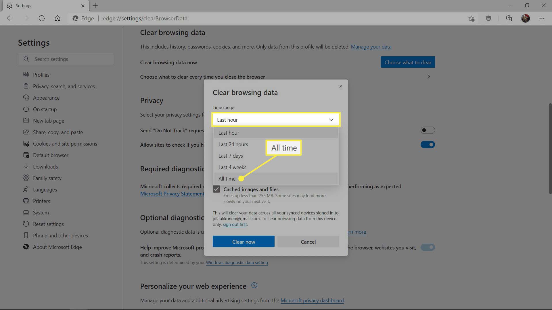
Task: Open a new tab with plus icon
Action: [x=95, y=6]
